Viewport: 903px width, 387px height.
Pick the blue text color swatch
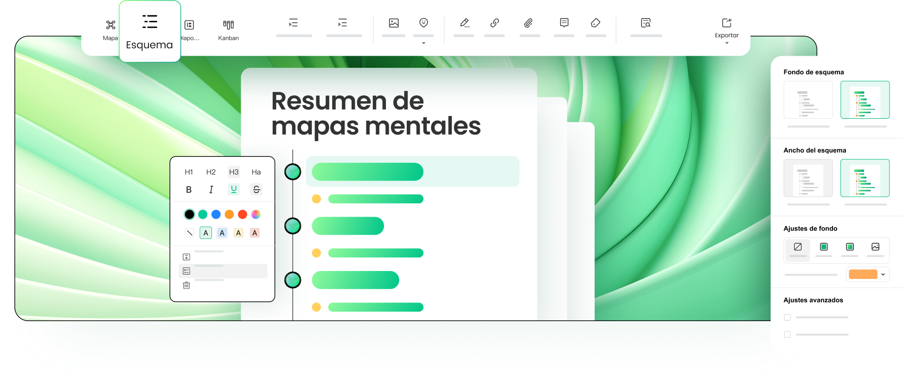(216, 214)
